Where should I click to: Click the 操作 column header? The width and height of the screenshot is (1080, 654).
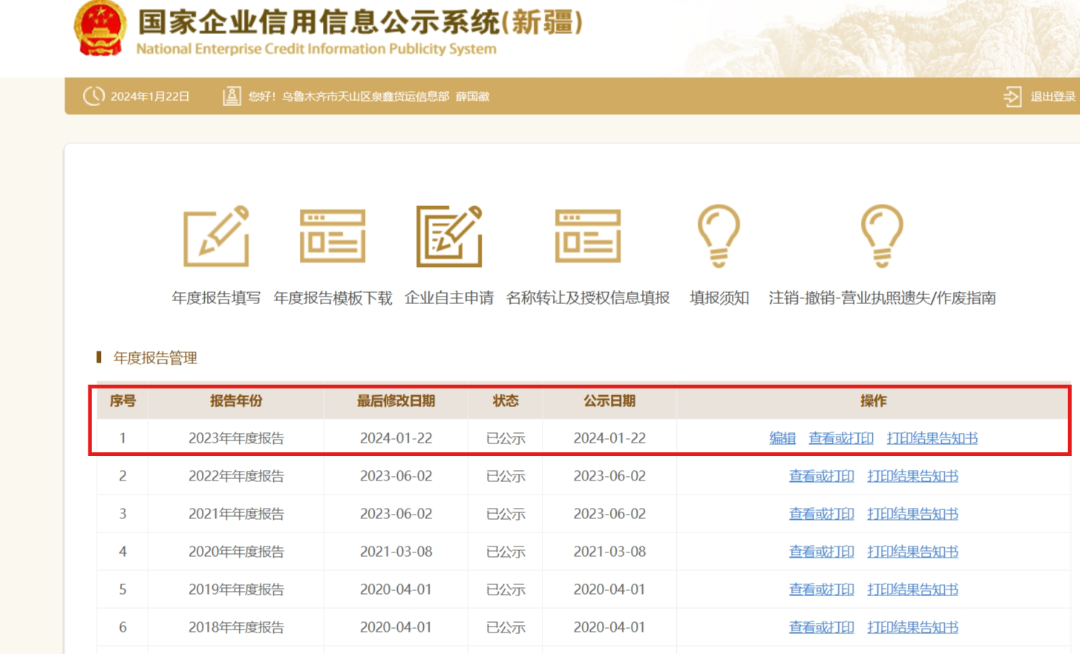(873, 401)
